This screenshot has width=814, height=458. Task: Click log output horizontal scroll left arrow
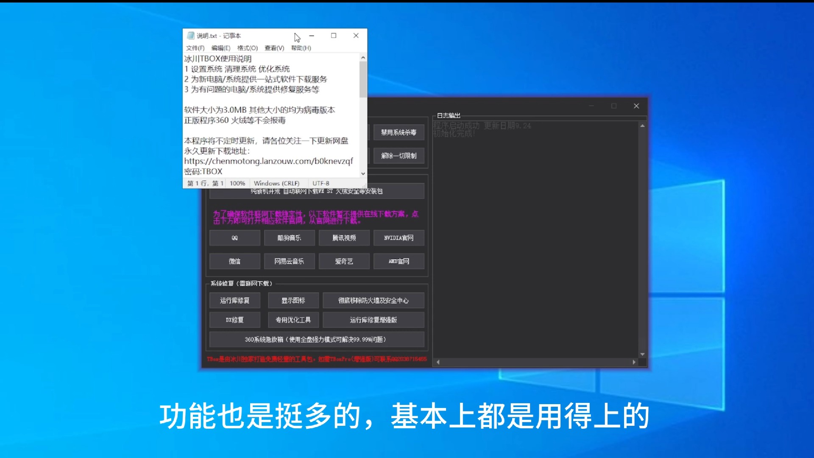pyautogui.click(x=438, y=362)
